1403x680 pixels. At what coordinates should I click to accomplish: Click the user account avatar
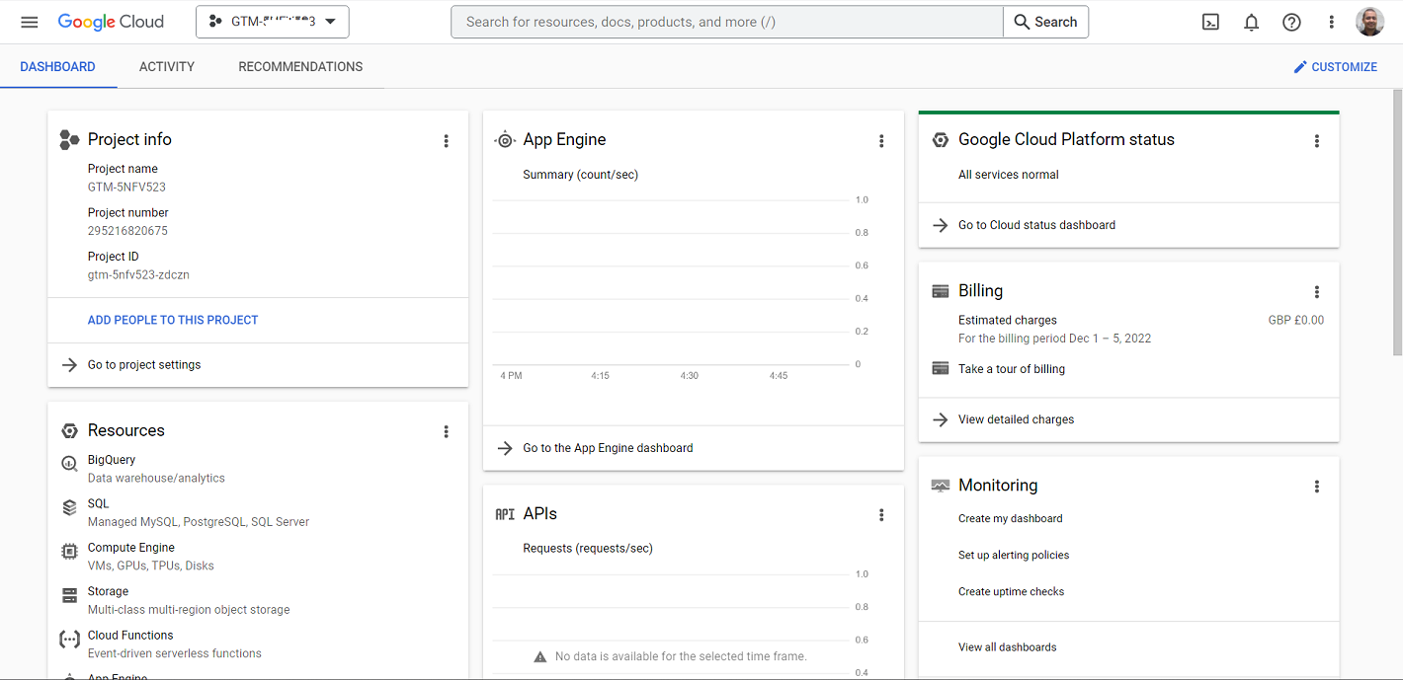[1370, 22]
